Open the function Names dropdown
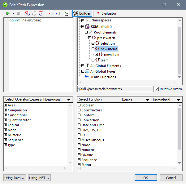This screenshot has height=184, width=186. 135,100
